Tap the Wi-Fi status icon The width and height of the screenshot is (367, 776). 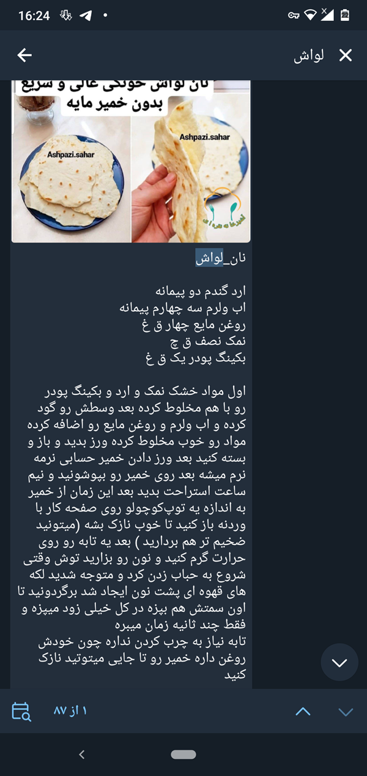pyautogui.click(x=311, y=16)
